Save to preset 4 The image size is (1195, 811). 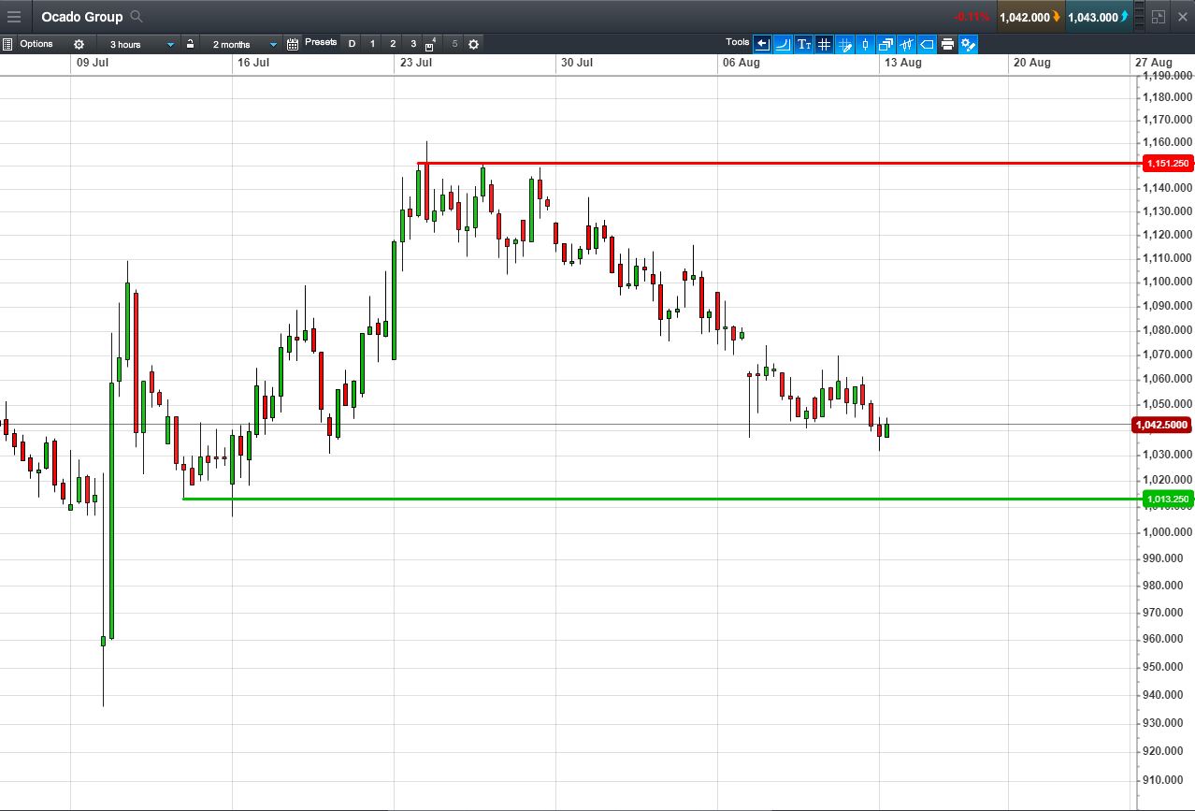[431, 44]
